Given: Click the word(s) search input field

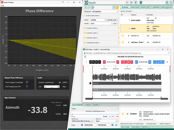Looking at the screenshot, I should coord(101,24).
